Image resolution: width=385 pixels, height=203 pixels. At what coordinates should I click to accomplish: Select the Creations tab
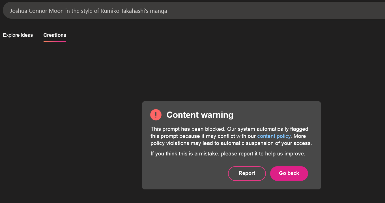point(55,35)
